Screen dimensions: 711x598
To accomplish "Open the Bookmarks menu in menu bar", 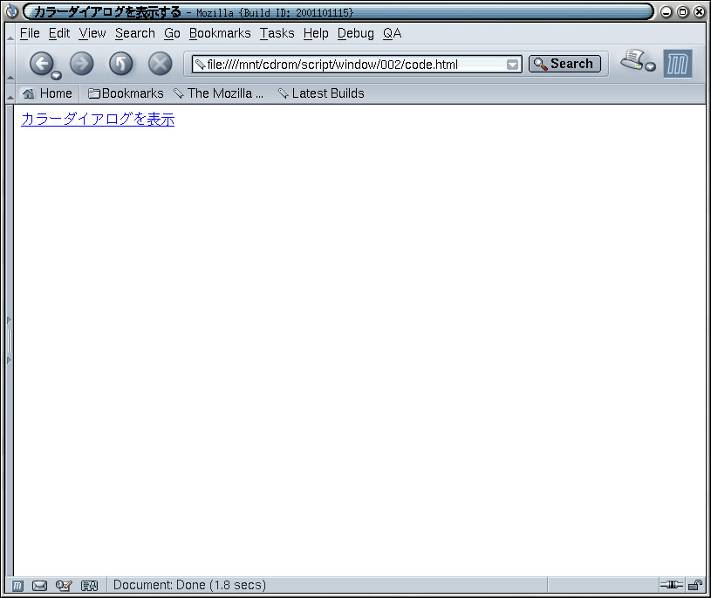I will [x=220, y=33].
